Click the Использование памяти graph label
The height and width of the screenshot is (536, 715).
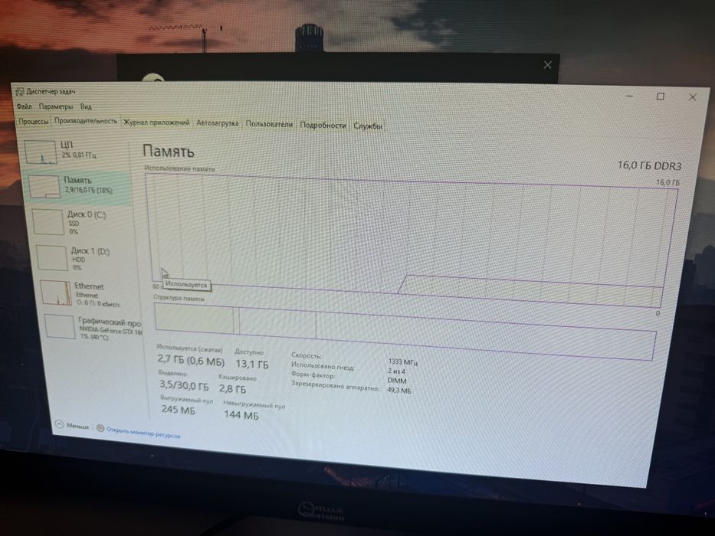(179, 168)
